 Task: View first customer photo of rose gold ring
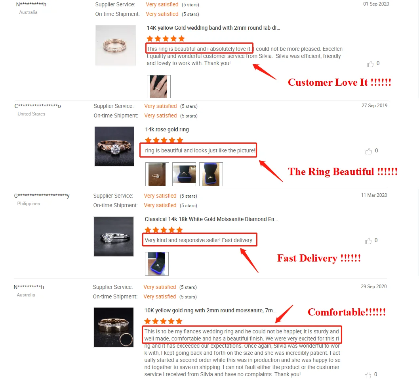pyautogui.click(x=157, y=174)
